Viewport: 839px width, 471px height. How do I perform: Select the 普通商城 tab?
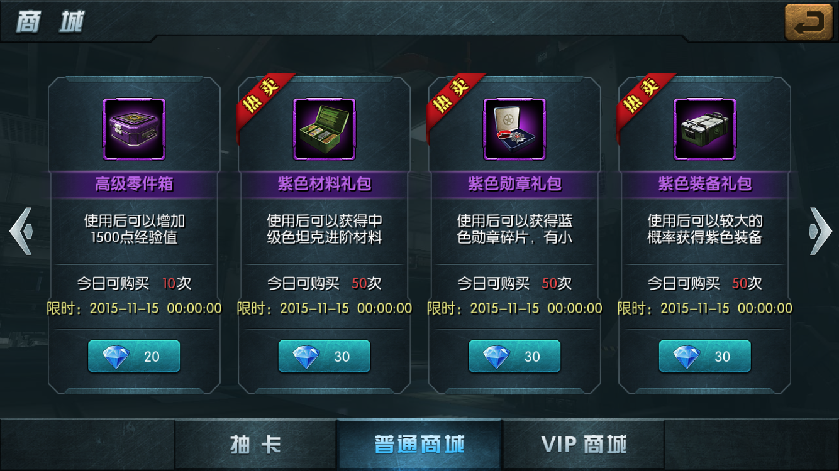419,445
